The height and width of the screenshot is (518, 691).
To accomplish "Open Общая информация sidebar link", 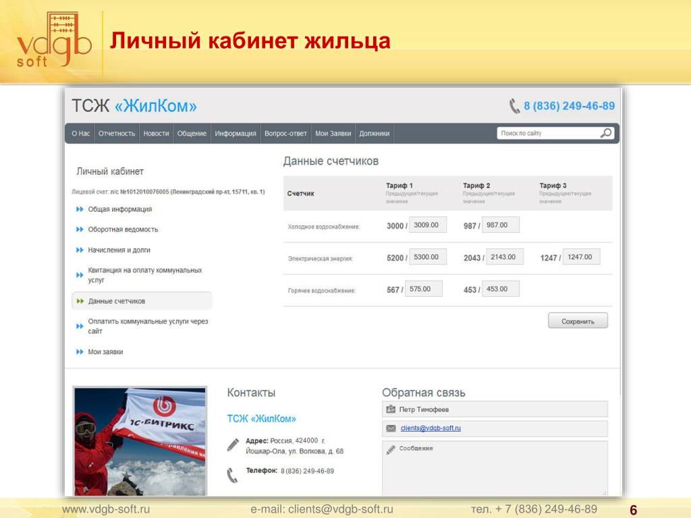I will 120,209.
